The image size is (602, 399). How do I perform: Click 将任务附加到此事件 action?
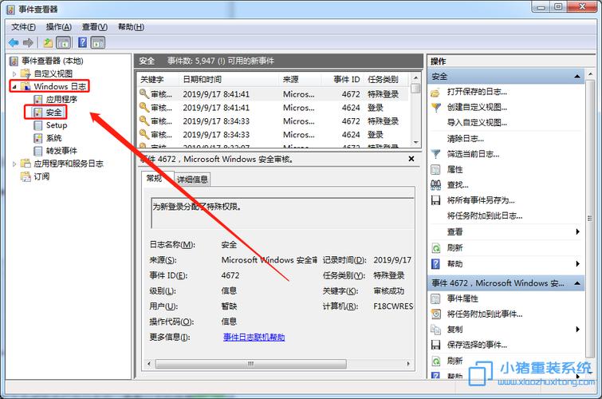[x=485, y=314]
